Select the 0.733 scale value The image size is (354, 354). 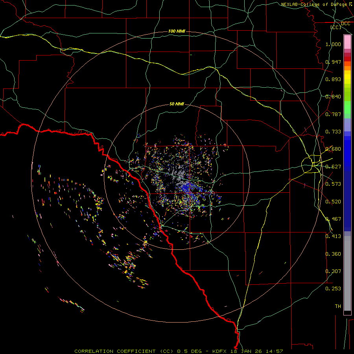pyautogui.click(x=333, y=132)
